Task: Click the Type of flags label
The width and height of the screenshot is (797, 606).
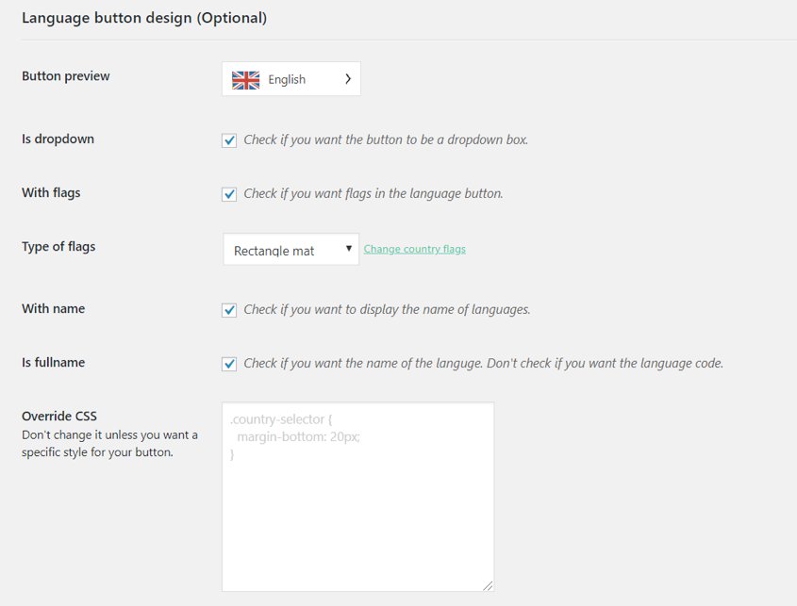Action: pyautogui.click(x=58, y=247)
